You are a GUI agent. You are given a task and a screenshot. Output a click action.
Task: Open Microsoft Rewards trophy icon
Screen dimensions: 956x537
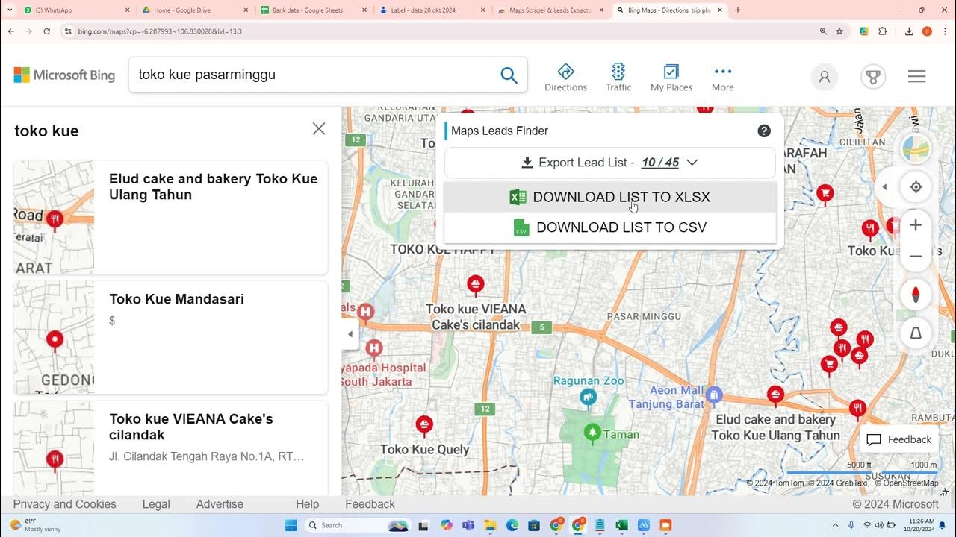pos(872,76)
